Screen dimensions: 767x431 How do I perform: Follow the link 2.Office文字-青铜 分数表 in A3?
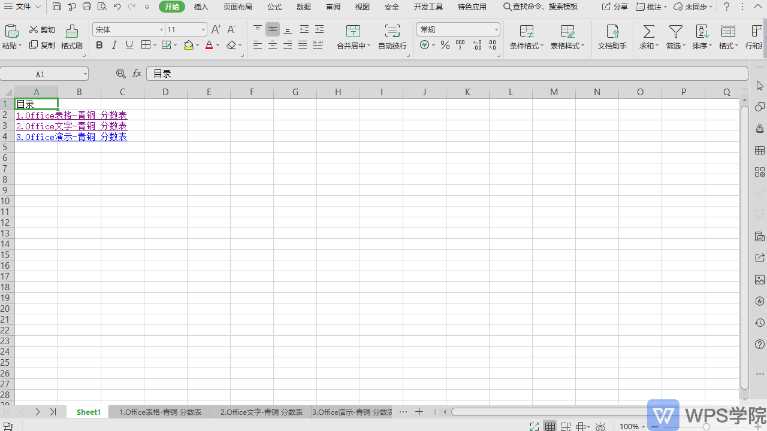pos(71,126)
